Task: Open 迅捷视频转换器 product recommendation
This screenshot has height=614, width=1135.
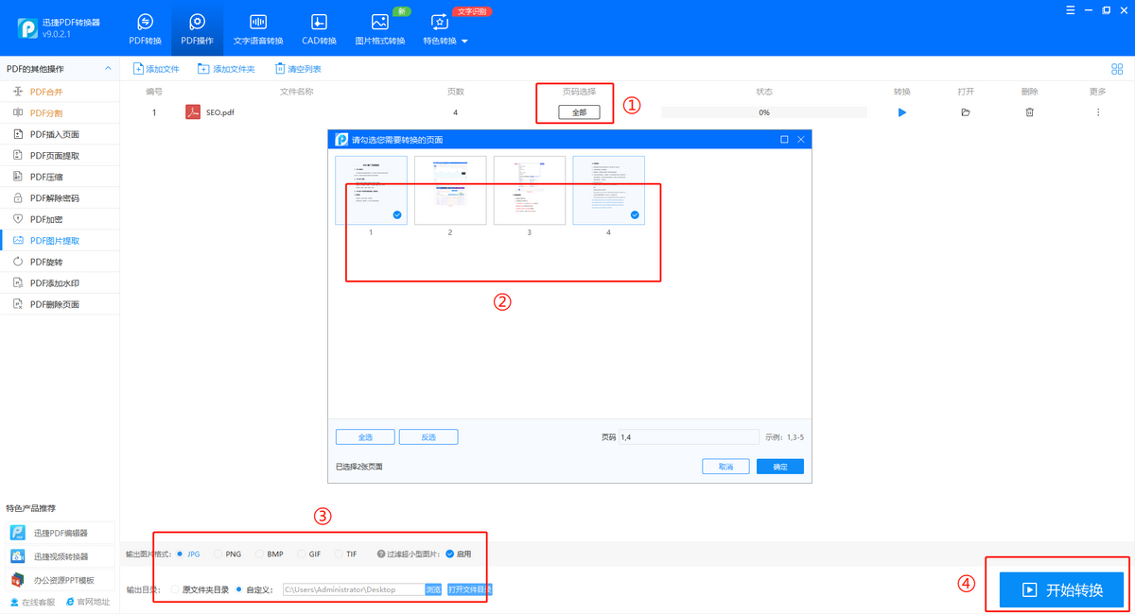Action: tap(61, 556)
